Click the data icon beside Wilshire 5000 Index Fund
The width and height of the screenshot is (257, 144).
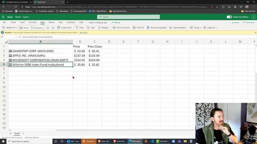10,65
